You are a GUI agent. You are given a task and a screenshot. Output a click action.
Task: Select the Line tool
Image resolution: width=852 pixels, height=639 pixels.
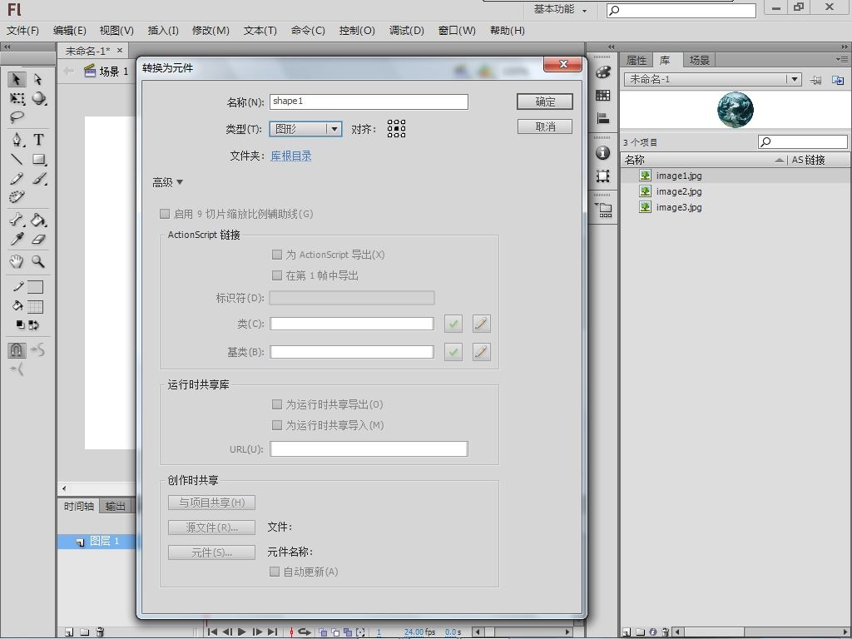point(17,159)
